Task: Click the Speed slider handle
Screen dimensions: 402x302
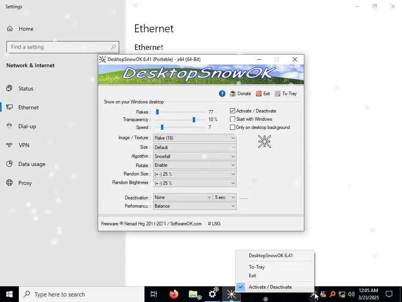Action: click(162, 127)
